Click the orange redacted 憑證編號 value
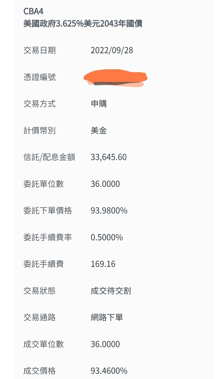 pos(115,78)
